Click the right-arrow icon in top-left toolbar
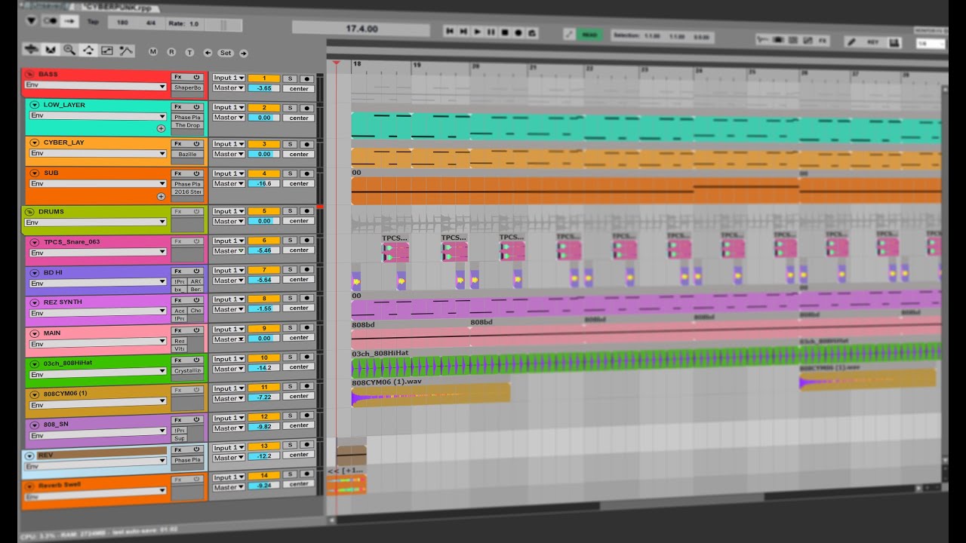Image resolution: width=966 pixels, height=543 pixels. click(x=69, y=21)
